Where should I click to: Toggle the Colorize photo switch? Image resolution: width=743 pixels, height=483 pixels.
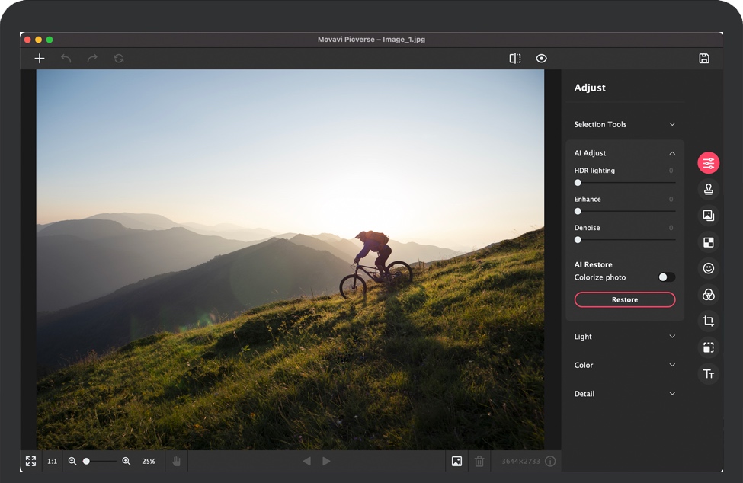click(x=666, y=277)
